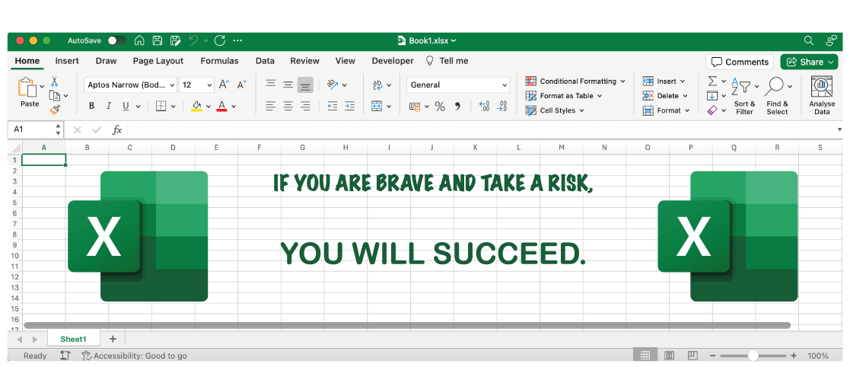850x367 pixels.
Task: Switch to Page Break Preview icon
Action: (692, 356)
